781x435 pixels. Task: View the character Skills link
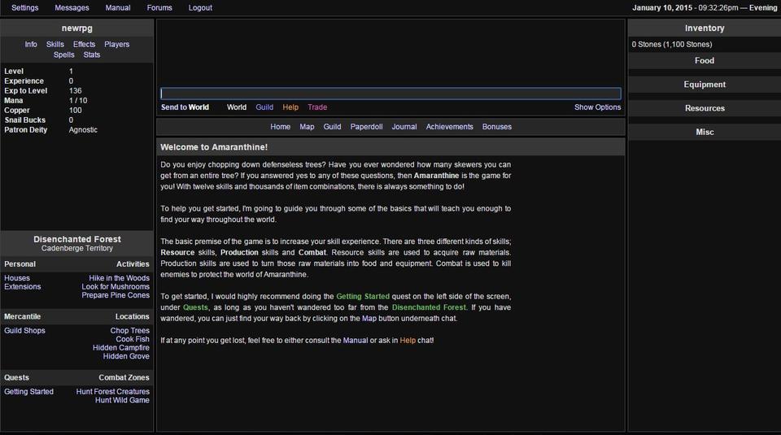[55, 45]
